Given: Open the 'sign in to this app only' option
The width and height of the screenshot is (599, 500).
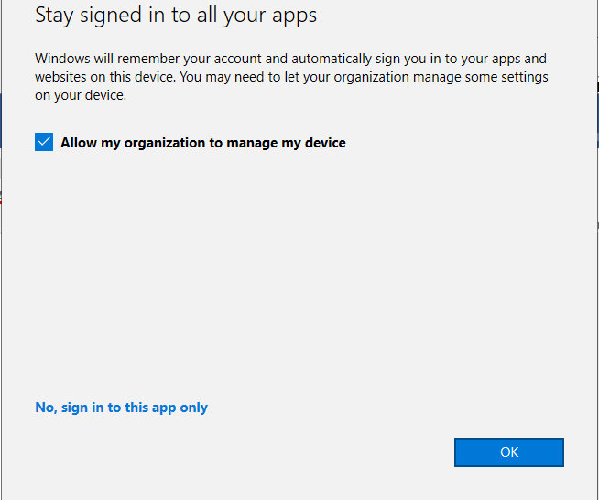Looking at the screenshot, I should pyautogui.click(x=121, y=408).
